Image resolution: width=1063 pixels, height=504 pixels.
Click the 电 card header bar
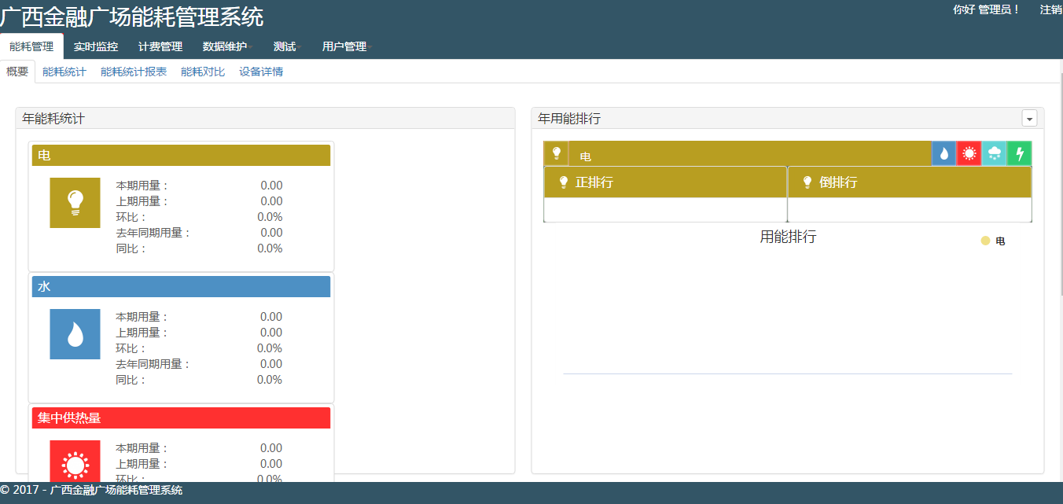coord(181,155)
